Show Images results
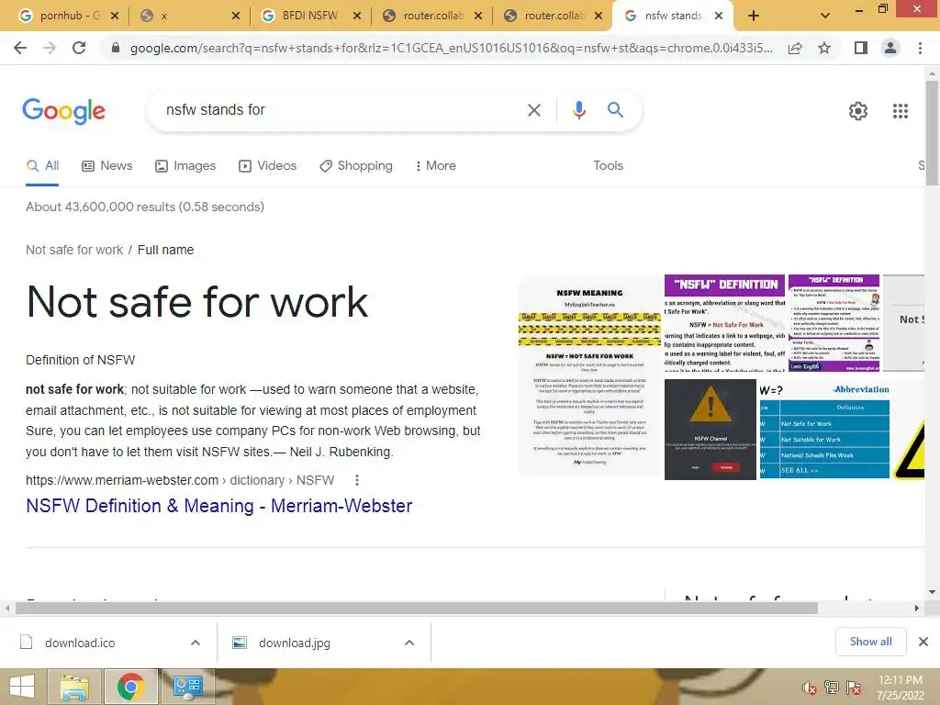This screenshot has width=940, height=705. 185,166
